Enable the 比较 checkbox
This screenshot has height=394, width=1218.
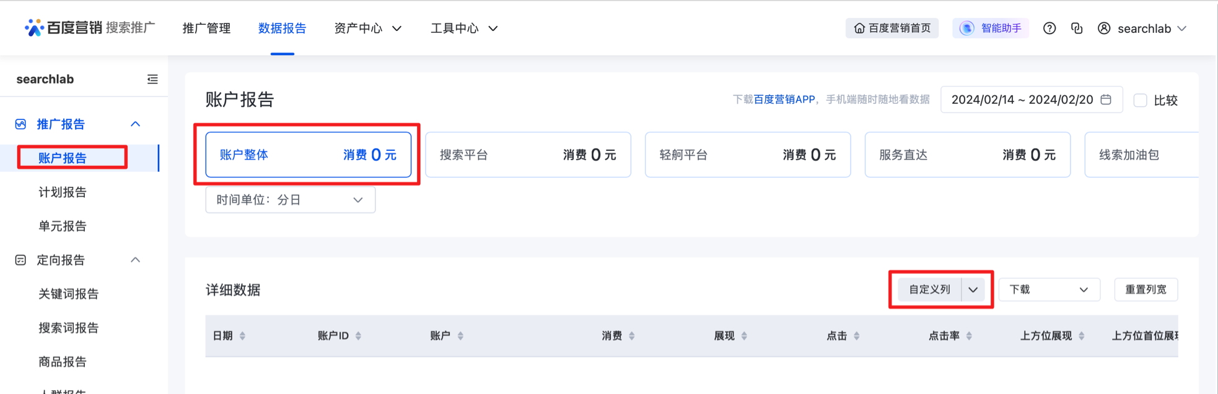pos(1140,100)
